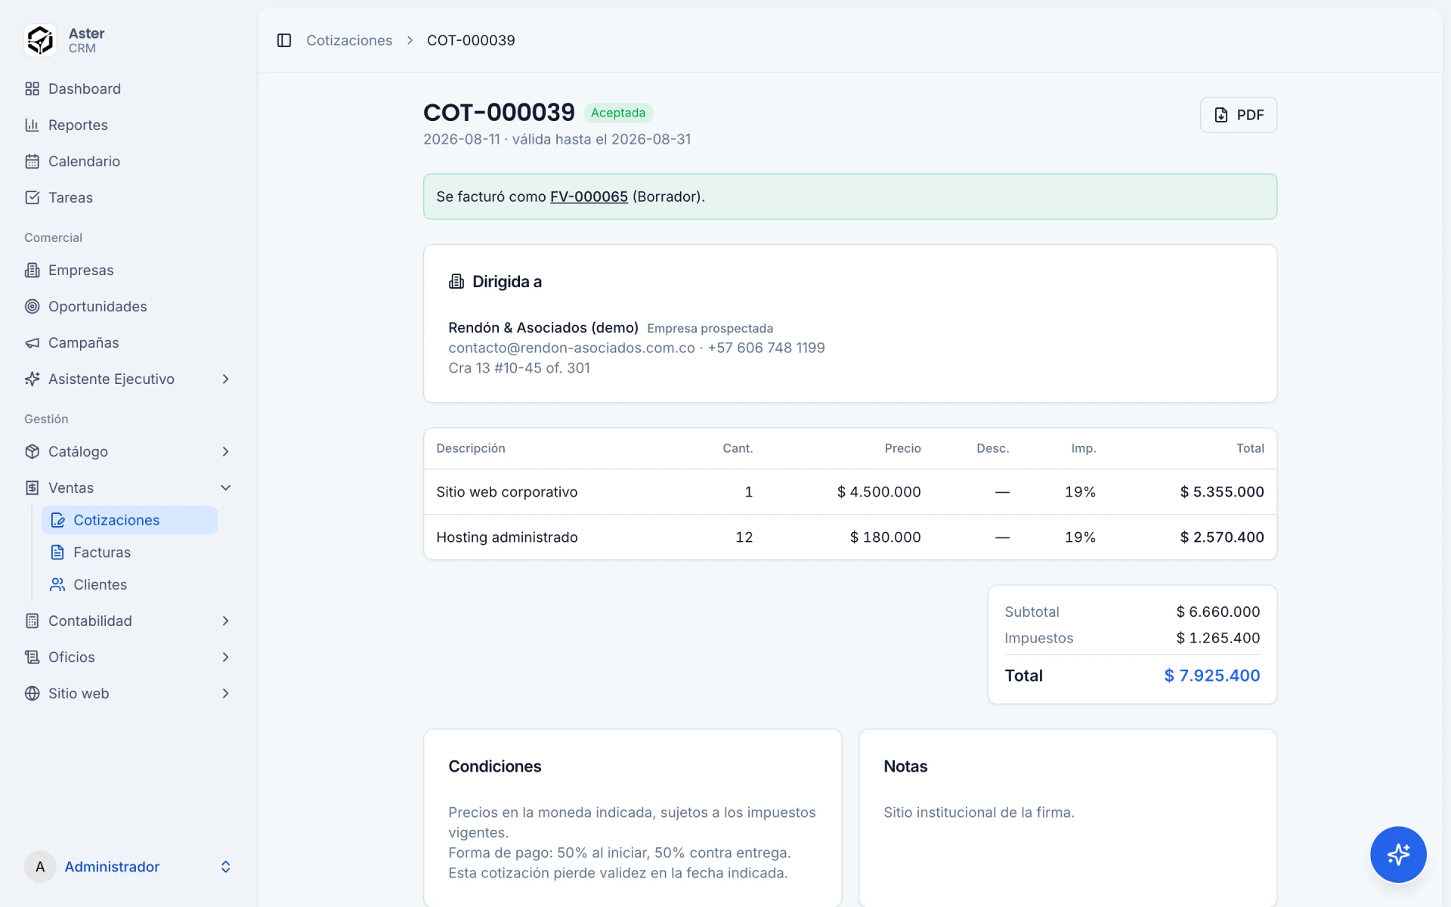
Task: Click the Contabilidad calculator icon
Action: coord(32,621)
